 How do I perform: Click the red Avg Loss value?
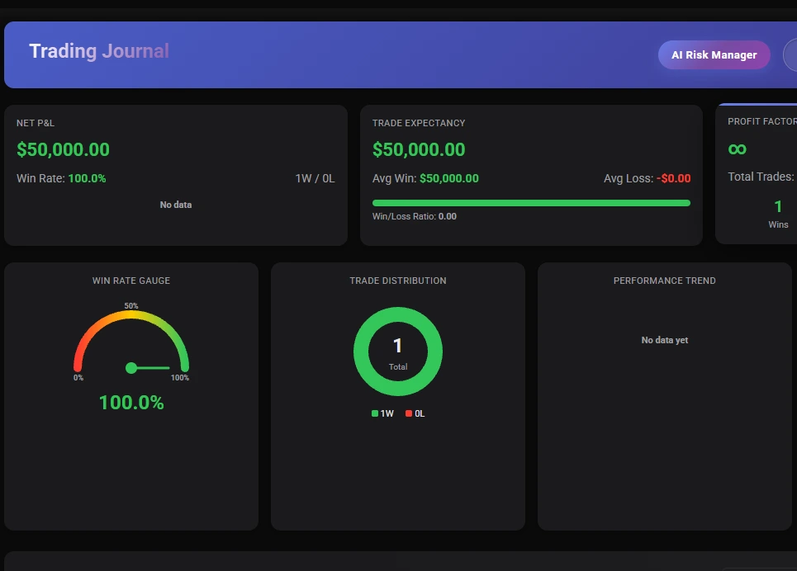pos(673,178)
